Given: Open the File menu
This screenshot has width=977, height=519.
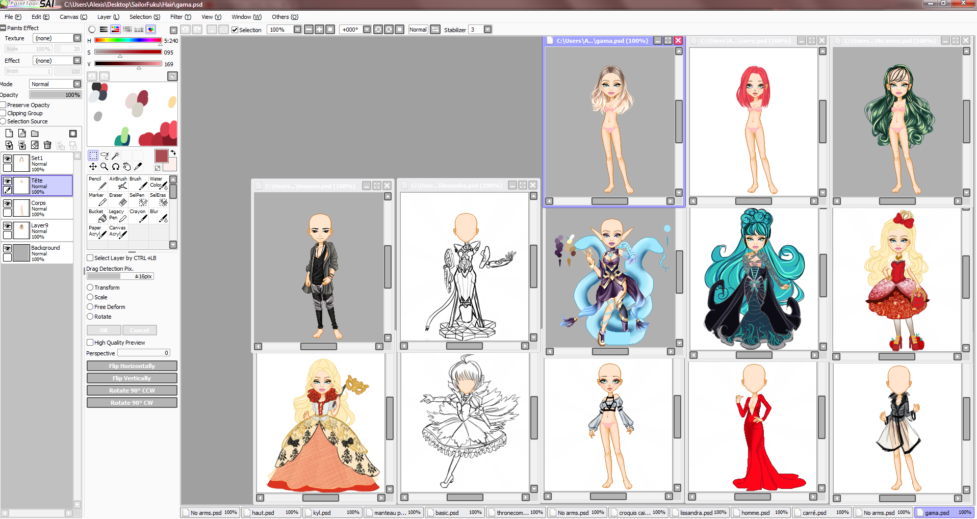Looking at the screenshot, I should 13,17.
